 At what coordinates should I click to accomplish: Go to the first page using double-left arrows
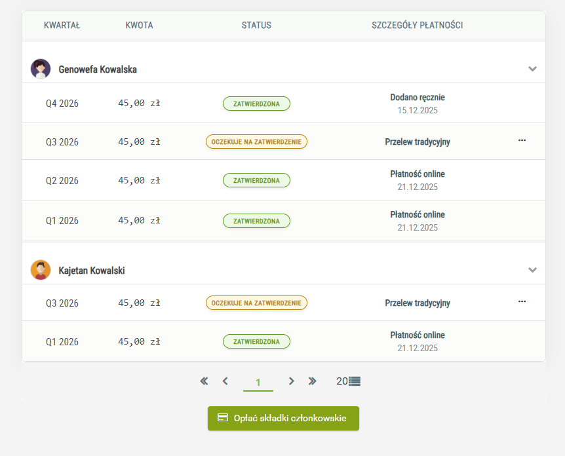(204, 381)
